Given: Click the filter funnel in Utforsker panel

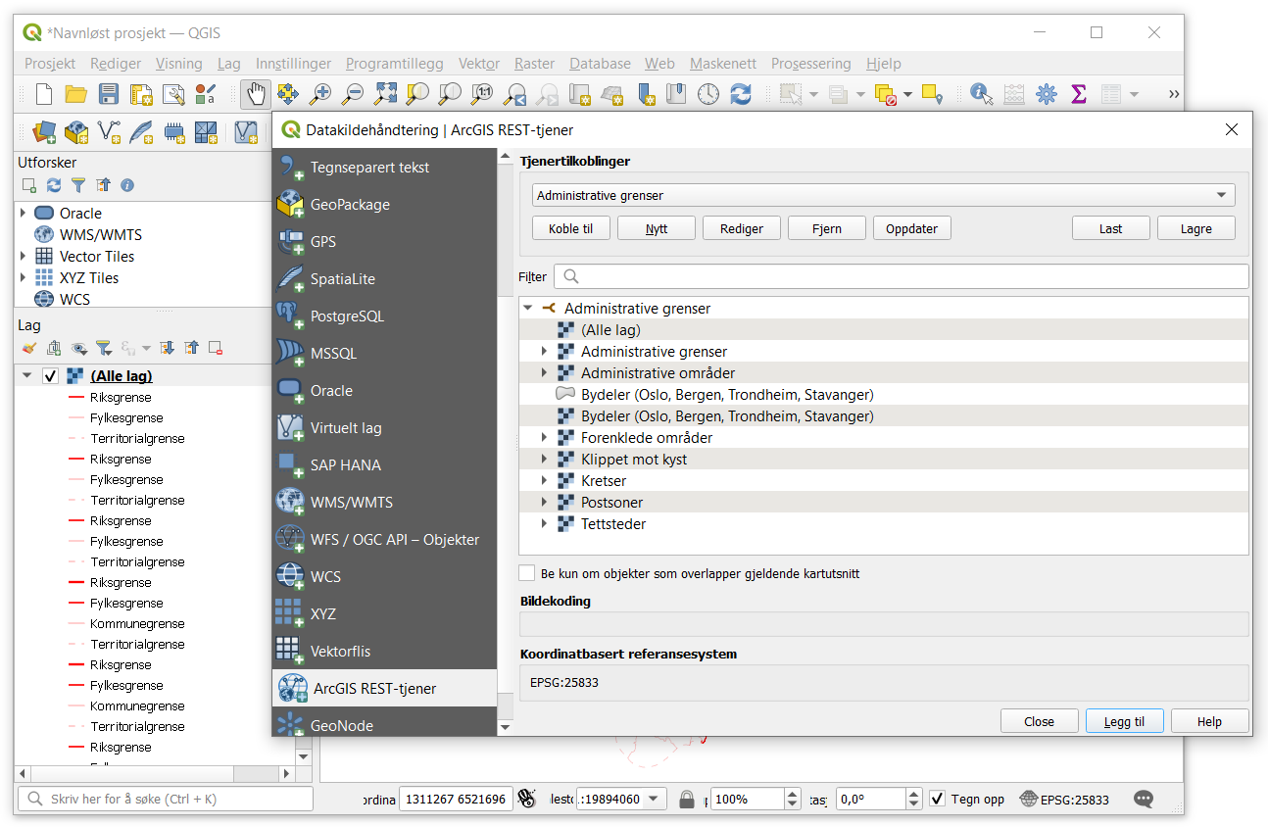Looking at the screenshot, I should pos(78,185).
